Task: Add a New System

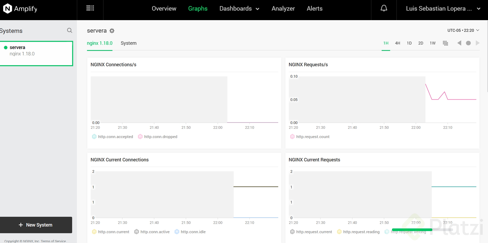Action: pos(36,225)
